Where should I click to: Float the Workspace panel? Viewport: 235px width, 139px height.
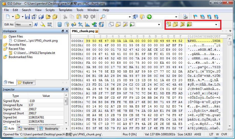[63, 31]
